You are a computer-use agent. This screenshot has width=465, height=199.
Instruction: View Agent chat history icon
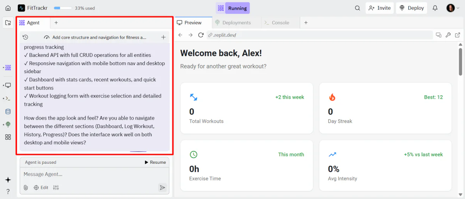point(25,37)
